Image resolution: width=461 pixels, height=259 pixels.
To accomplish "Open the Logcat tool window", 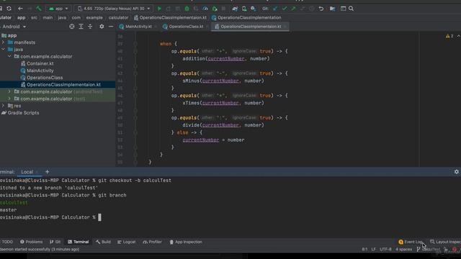I will (127, 242).
